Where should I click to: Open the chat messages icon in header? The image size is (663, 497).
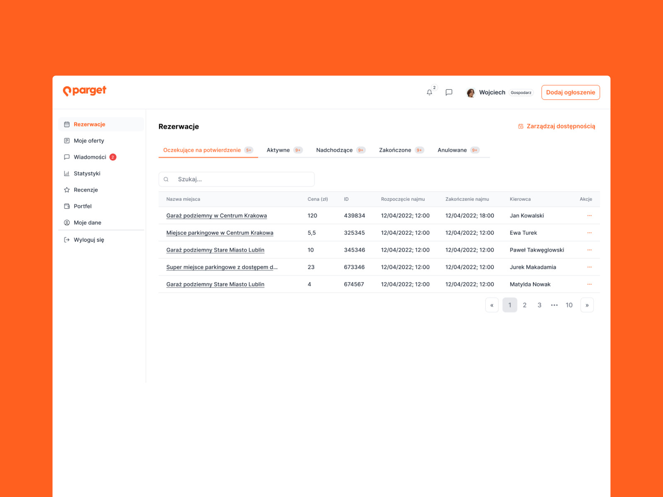click(449, 92)
